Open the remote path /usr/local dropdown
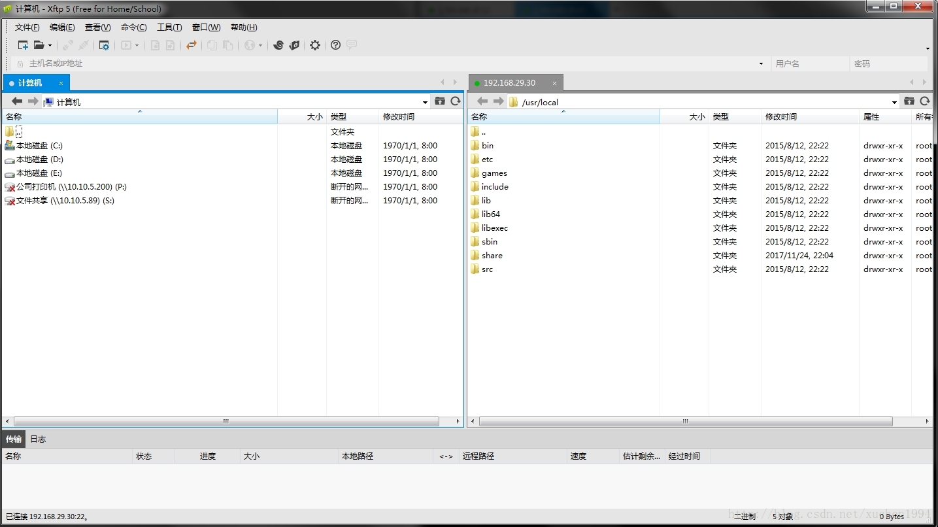 [x=894, y=102]
